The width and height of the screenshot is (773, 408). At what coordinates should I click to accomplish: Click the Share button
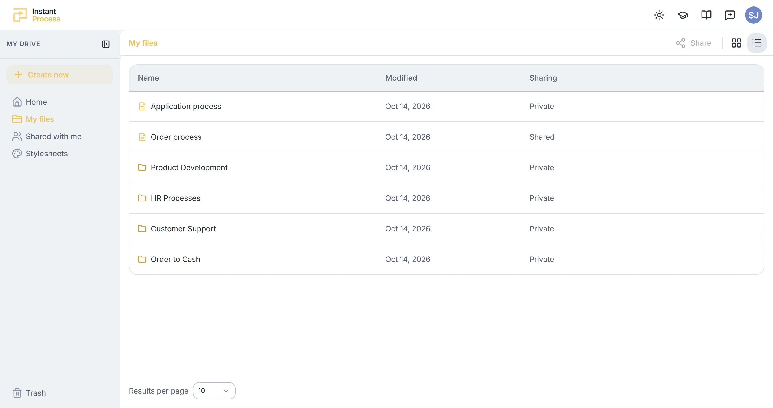tap(694, 43)
